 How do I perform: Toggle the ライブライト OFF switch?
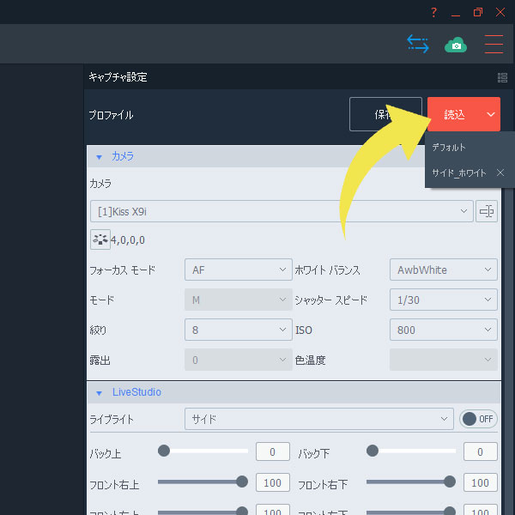pos(479,419)
